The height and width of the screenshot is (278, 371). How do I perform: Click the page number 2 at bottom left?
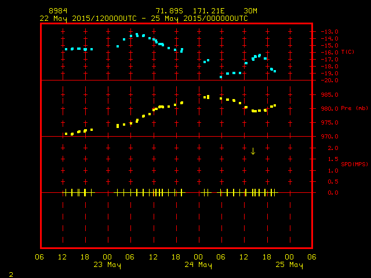(x=11, y=275)
